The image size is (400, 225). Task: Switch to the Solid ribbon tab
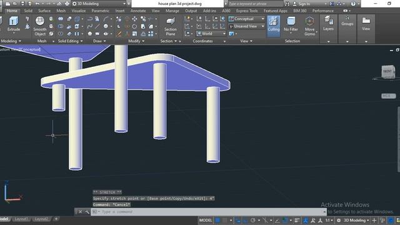coord(28,11)
